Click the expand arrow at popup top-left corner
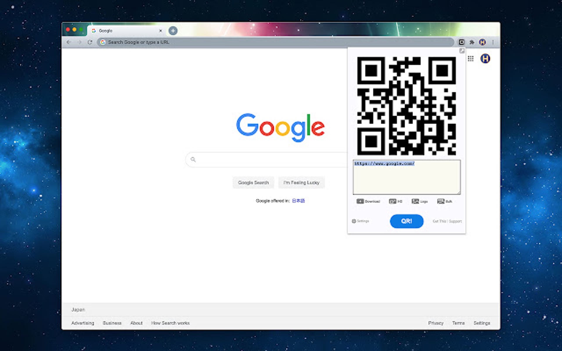This screenshot has width=562, height=351. (462, 51)
